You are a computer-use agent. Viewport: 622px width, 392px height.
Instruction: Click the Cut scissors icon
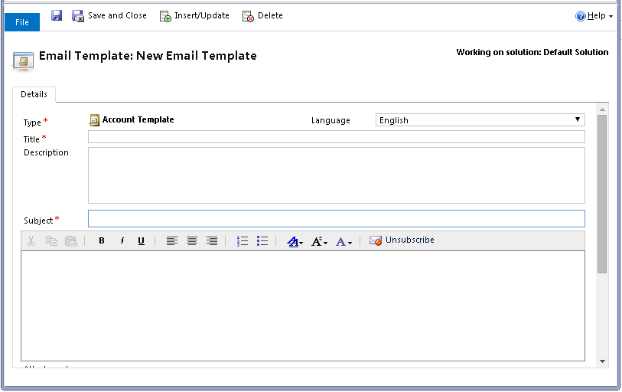point(31,240)
